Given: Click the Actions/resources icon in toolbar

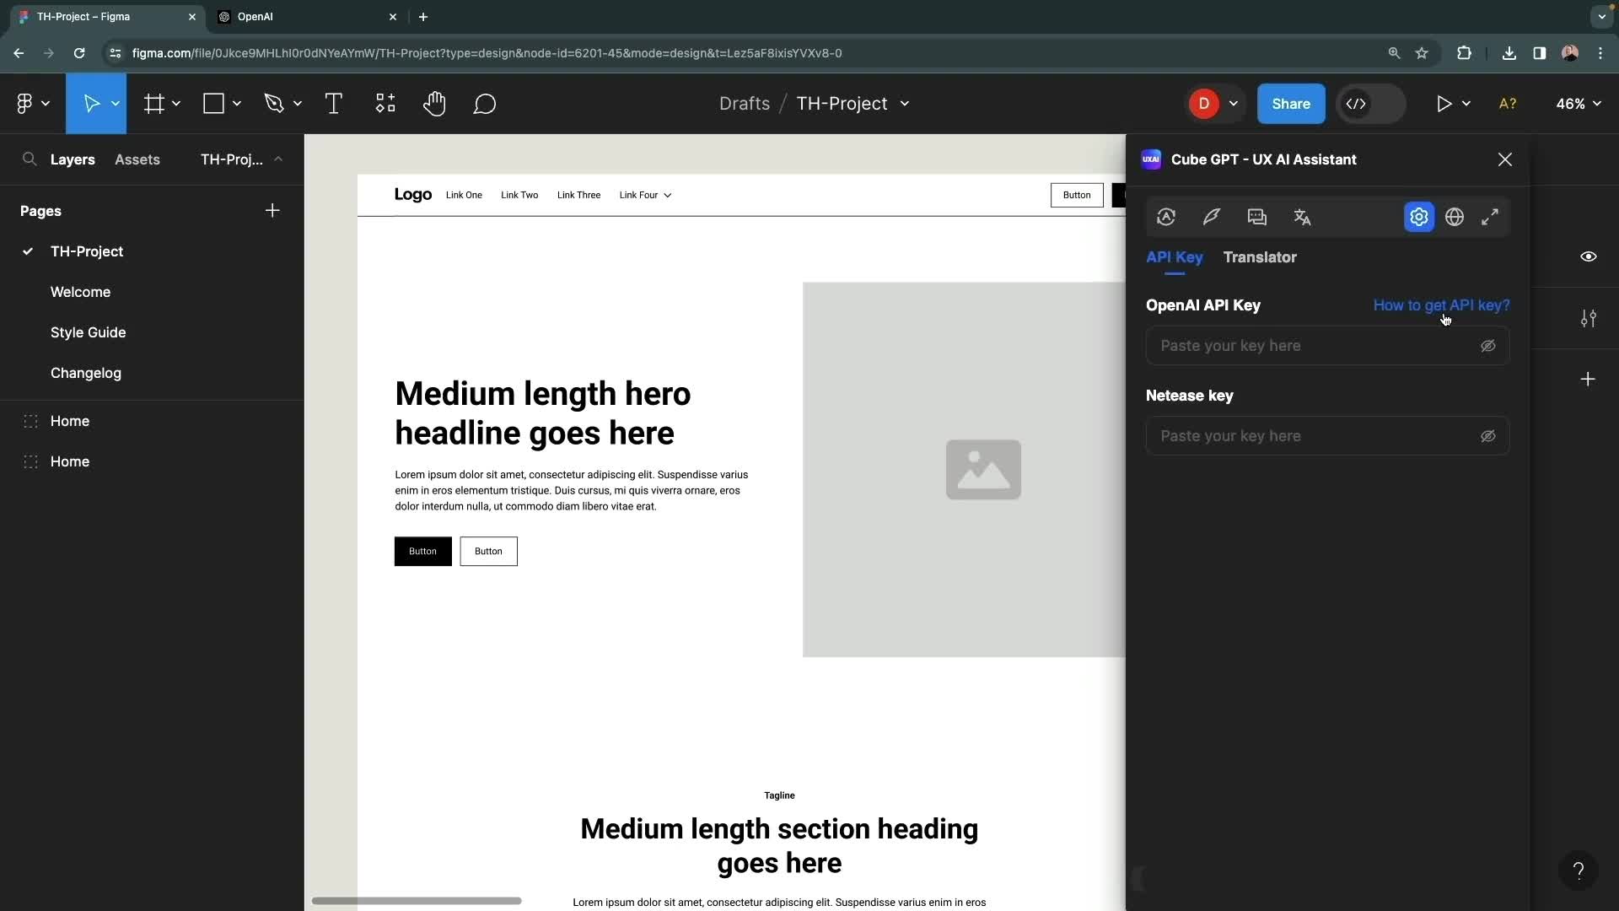Looking at the screenshot, I should [385, 104].
